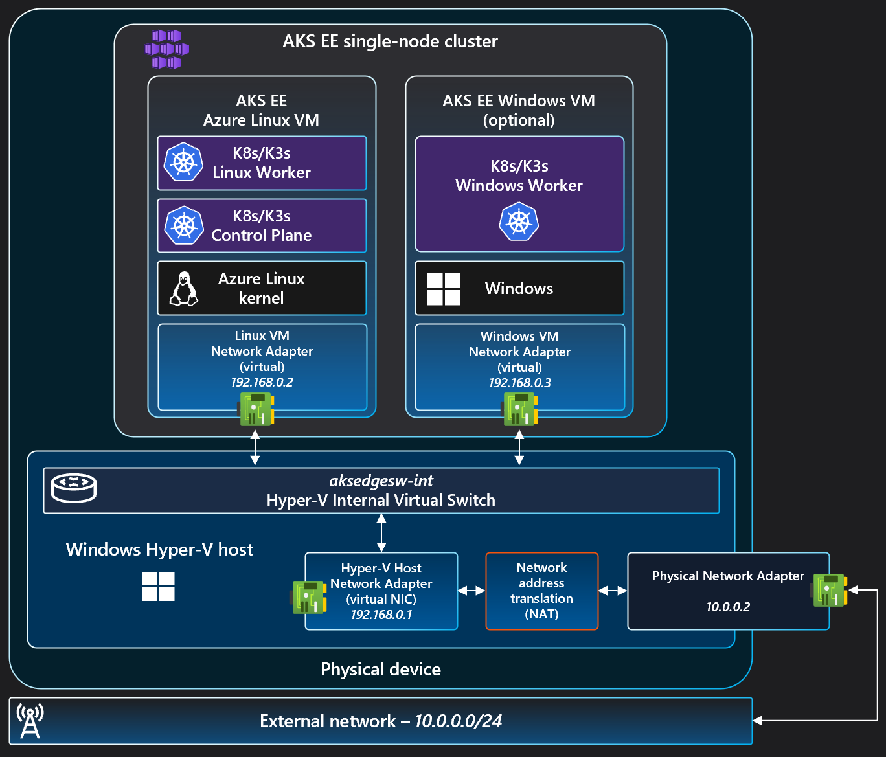Click the Linux VM Network Adapter (virtual) label
Image resolution: width=886 pixels, height=757 pixels.
click(x=262, y=351)
